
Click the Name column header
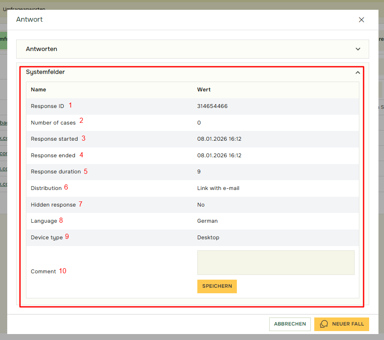pos(38,90)
